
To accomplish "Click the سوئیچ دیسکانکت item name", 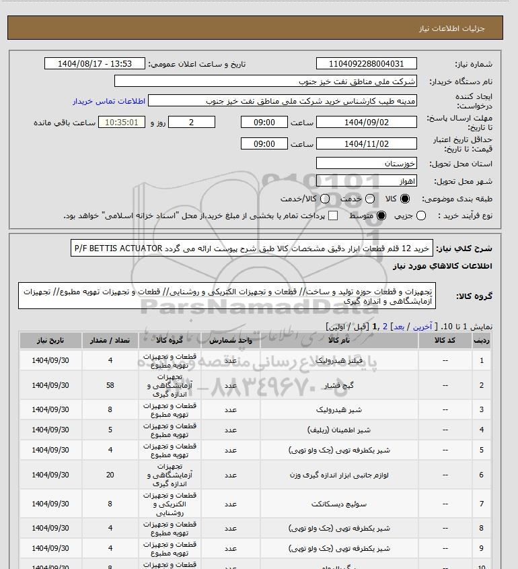I will coord(339,504).
